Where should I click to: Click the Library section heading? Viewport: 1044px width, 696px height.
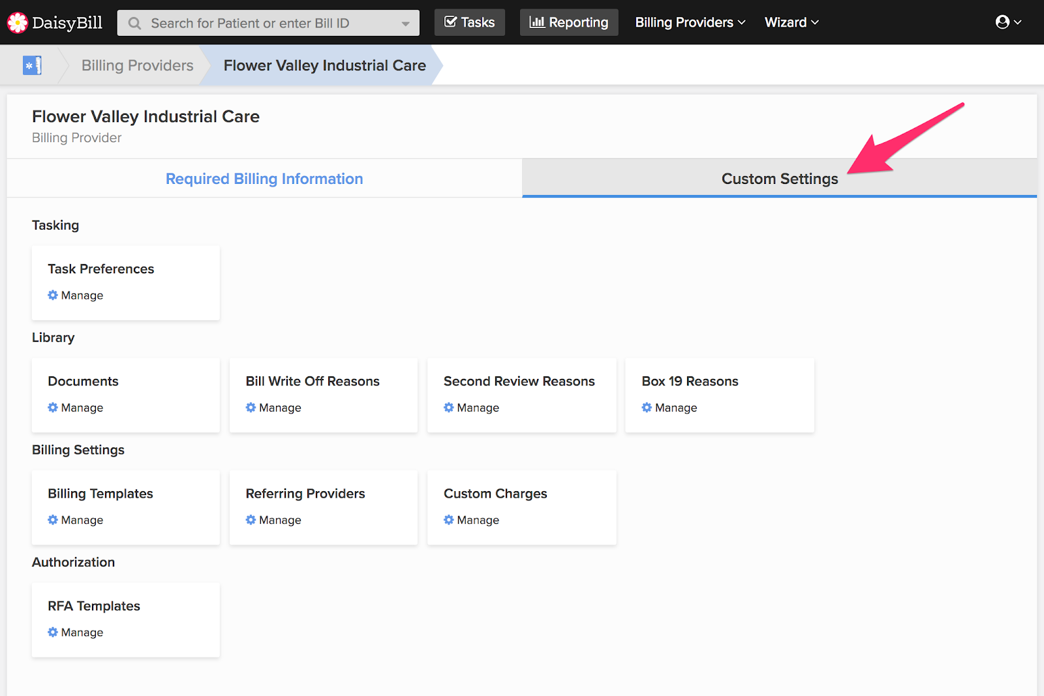[54, 337]
